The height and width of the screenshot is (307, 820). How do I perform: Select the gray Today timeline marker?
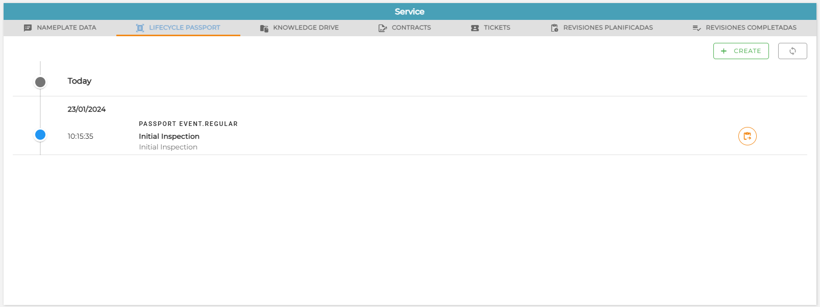point(40,82)
